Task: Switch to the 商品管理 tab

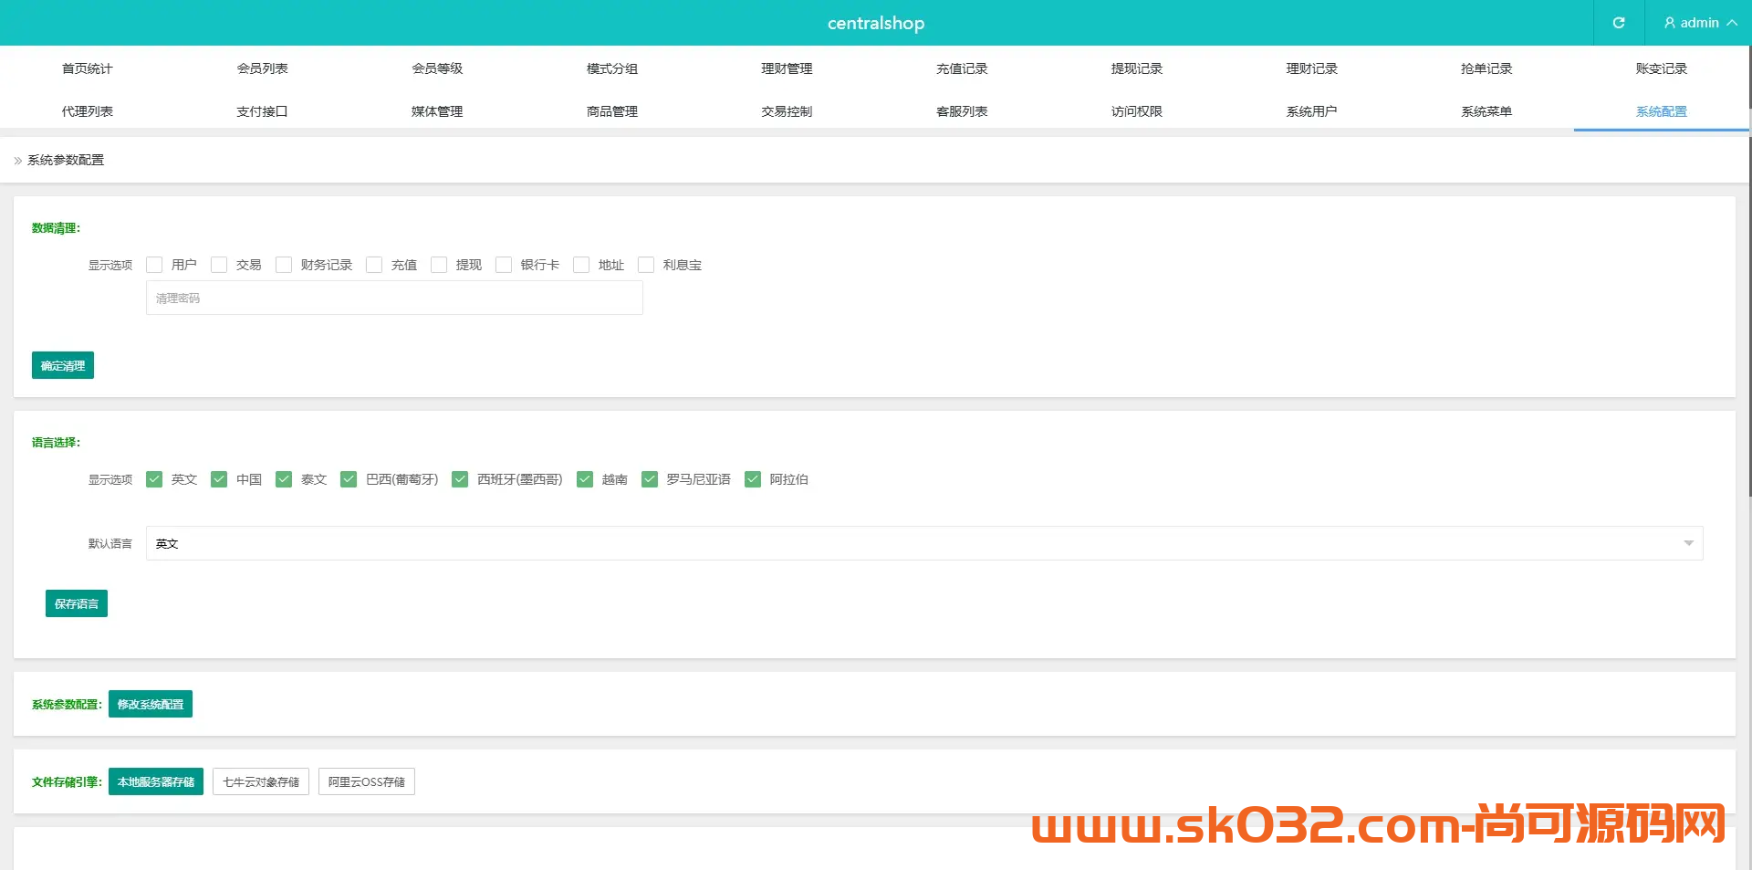Action: (x=611, y=111)
